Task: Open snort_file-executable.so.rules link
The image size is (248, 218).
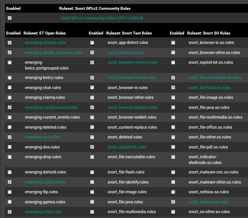Action: point(215,78)
